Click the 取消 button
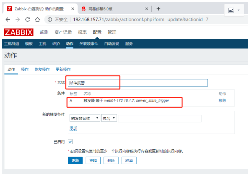 click(129, 160)
